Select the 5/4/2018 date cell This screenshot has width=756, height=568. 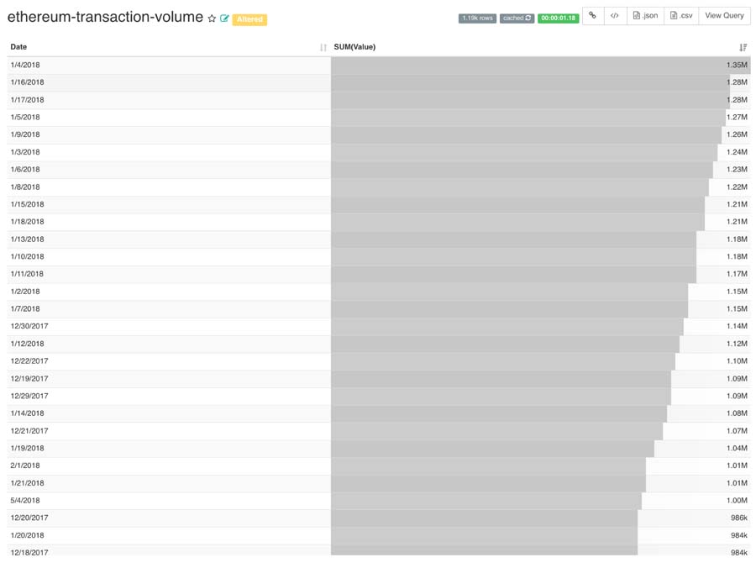(169, 501)
